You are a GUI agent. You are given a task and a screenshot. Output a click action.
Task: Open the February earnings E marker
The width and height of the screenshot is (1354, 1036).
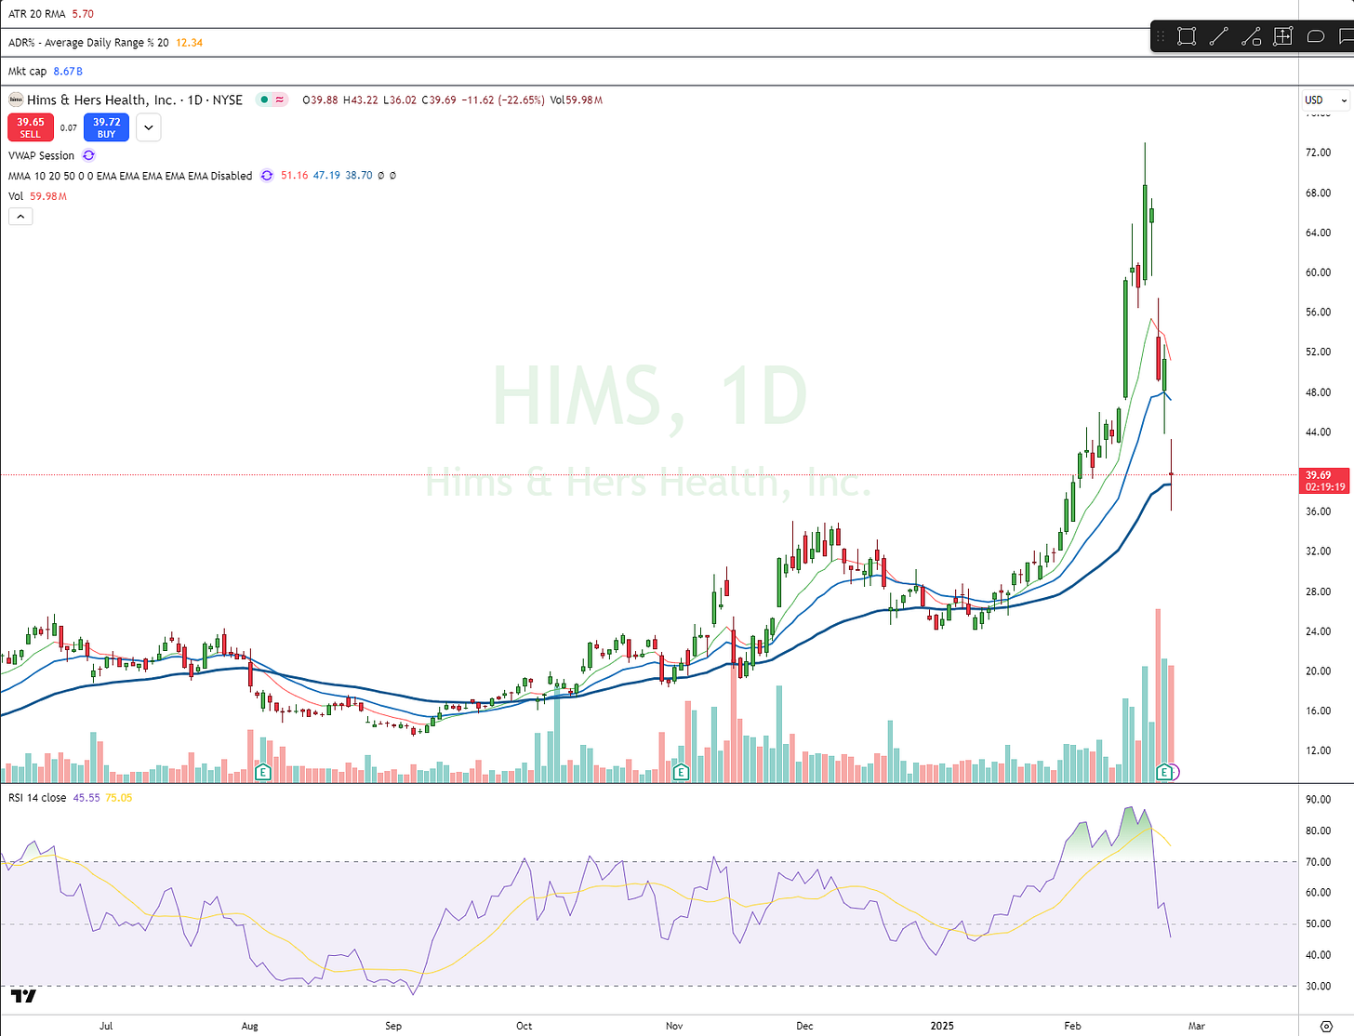click(x=1162, y=772)
